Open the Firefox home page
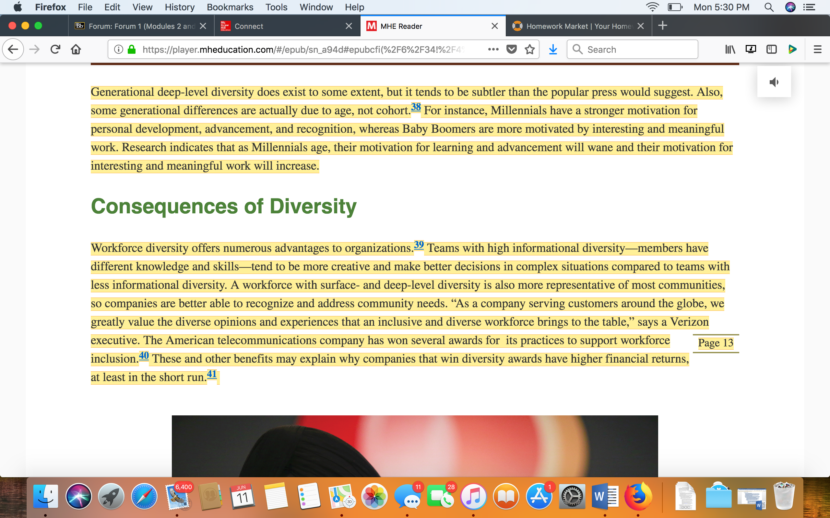 click(x=76, y=49)
